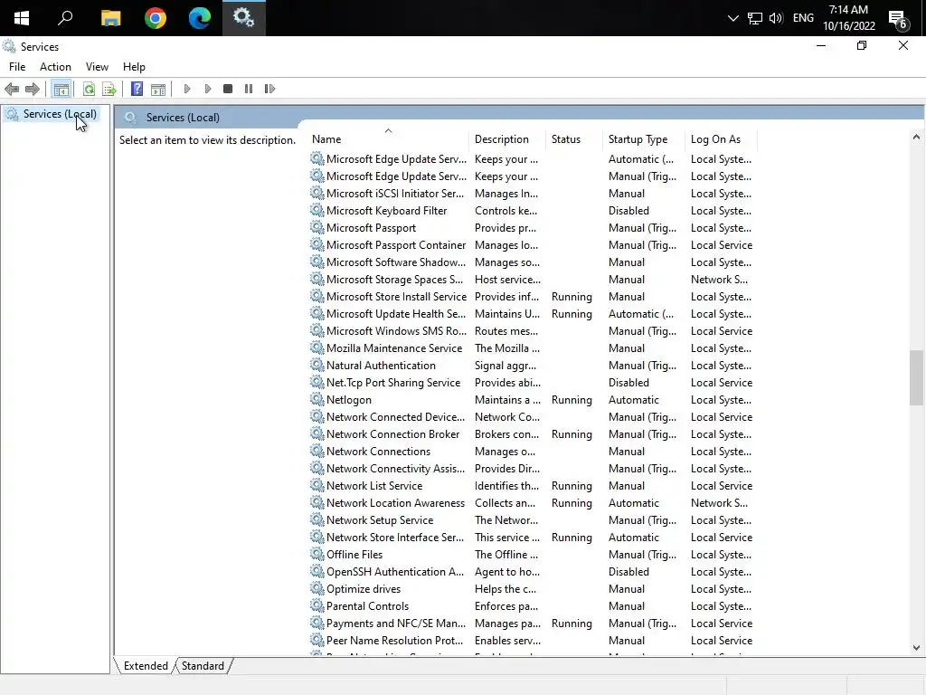
Task: Click the Refresh toolbar icon
Action: [x=89, y=90]
